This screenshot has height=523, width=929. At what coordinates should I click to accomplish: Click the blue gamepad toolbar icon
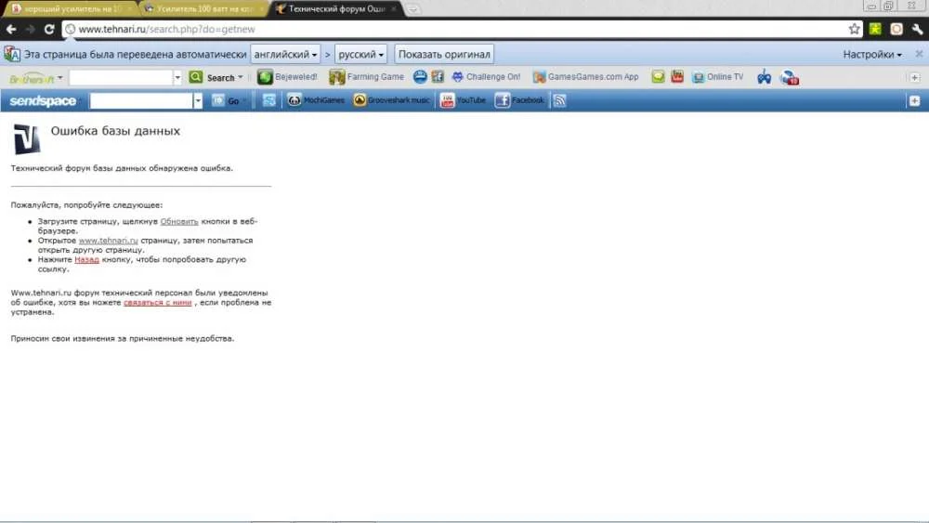pos(765,77)
